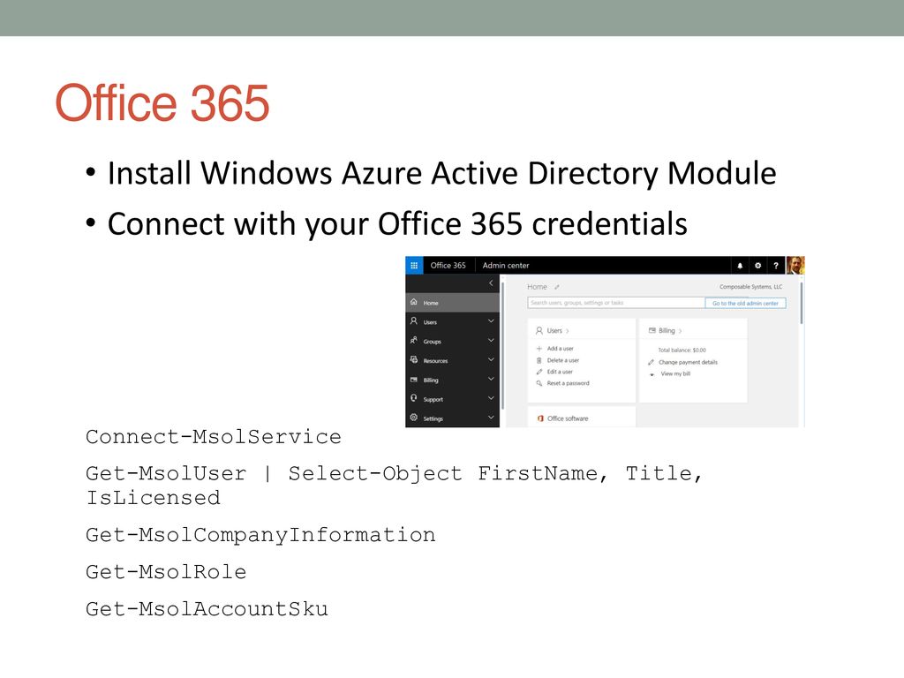
Task: Click the Composable Systems, LLC text
Action: pos(750,287)
